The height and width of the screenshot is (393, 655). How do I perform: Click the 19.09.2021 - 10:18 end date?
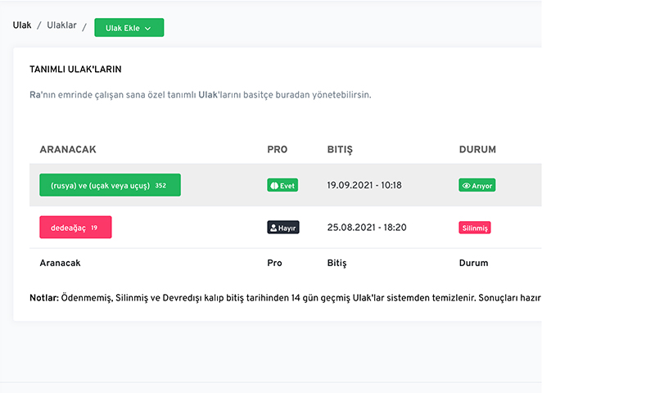pos(364,185)
